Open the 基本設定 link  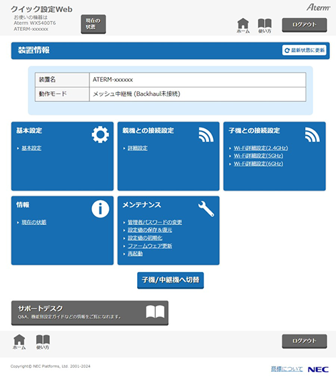(32, 148)
